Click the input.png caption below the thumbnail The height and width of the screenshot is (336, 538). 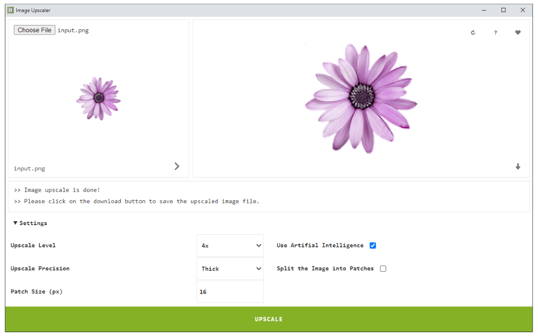pyautogui.click(x=29, y=168)
